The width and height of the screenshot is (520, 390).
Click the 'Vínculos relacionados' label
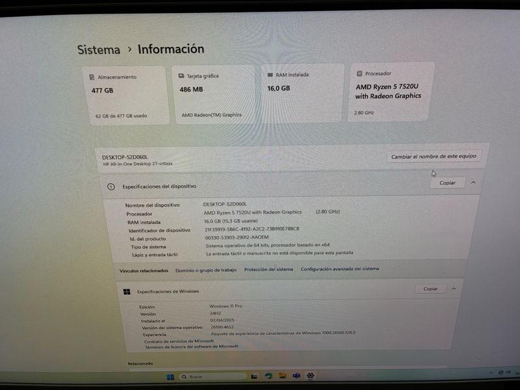coord(144,271)
